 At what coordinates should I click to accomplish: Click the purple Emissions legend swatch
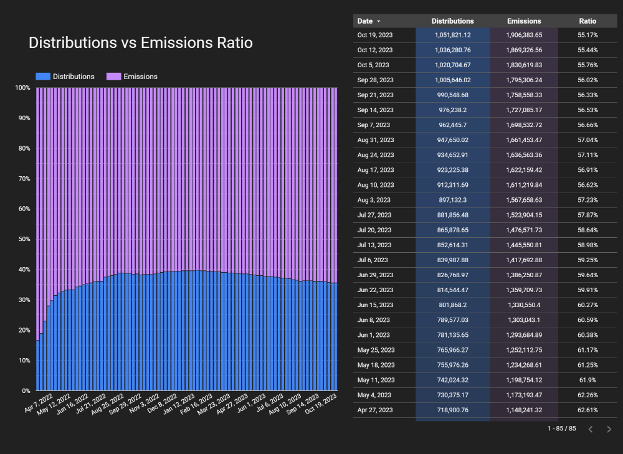click(x=113, y=77)
